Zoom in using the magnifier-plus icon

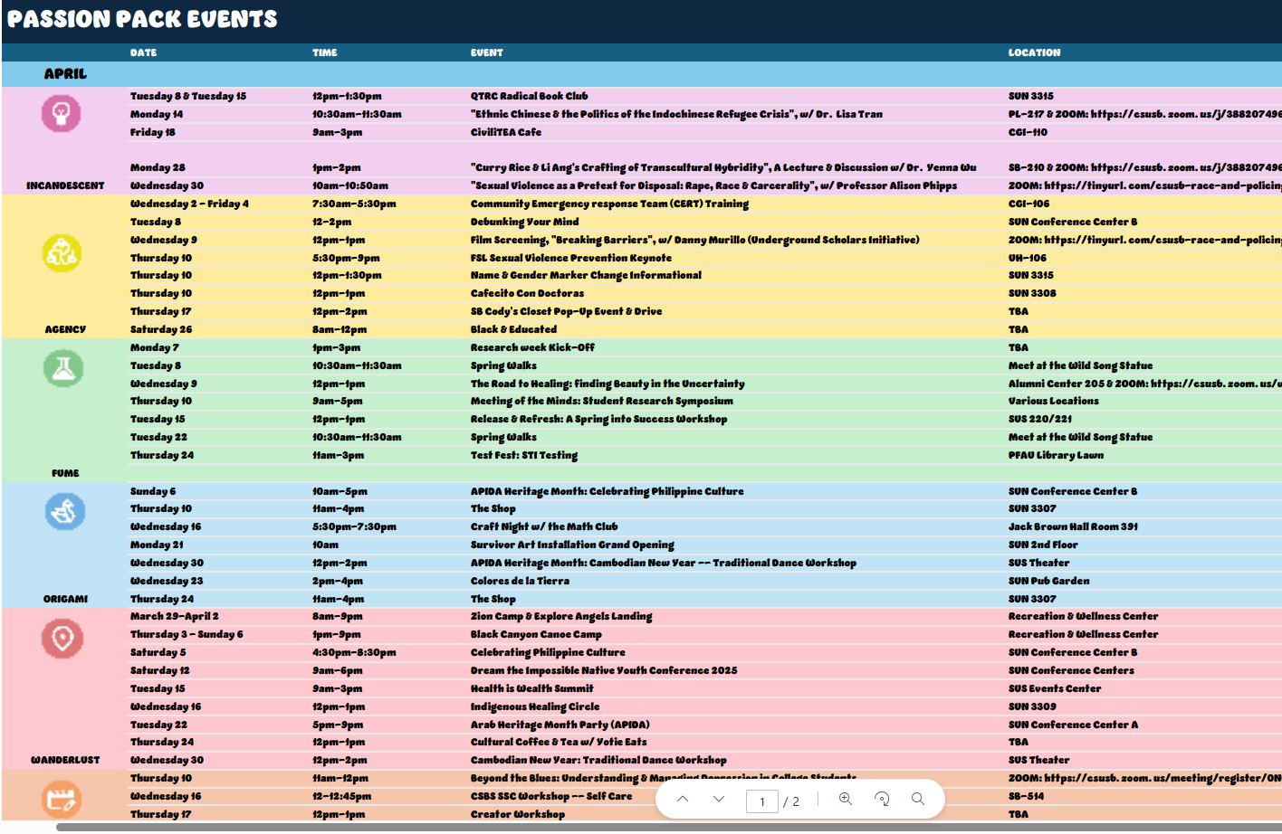(x=846, y=800)
